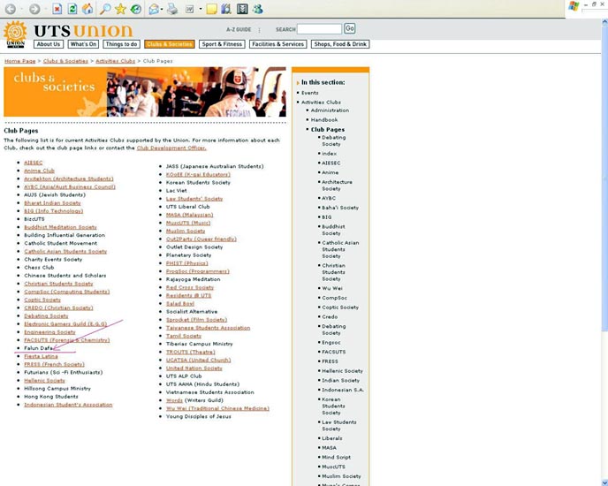The width and height of the screenshot is (608, 486).
Task: Open the Clubs & Societies nav tab
Action: [x=169, y=44]
